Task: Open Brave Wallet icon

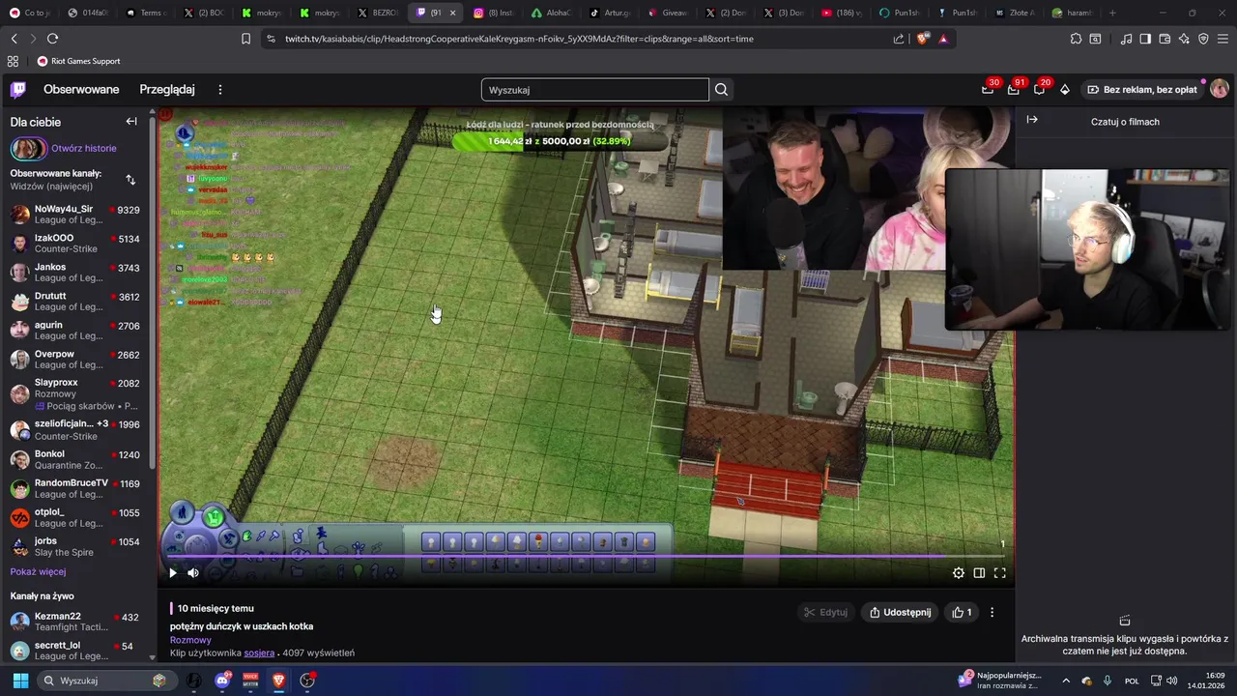Action: click(x=1165, y=39)
